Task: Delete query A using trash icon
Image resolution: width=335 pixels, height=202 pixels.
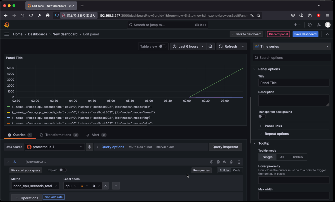Action: [x=231, y=162]
